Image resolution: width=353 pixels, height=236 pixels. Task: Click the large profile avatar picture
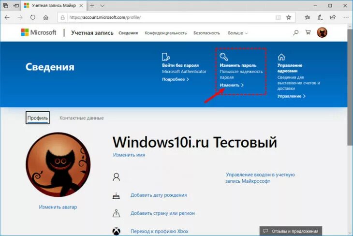pos(58,165)
